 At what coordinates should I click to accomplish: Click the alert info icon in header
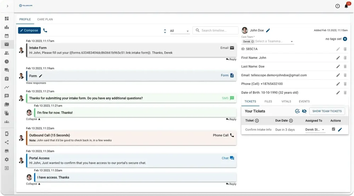point(337,6)
